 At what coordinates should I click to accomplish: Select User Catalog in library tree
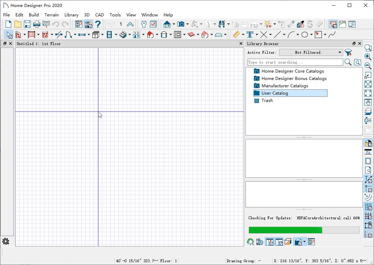(275, 93)
